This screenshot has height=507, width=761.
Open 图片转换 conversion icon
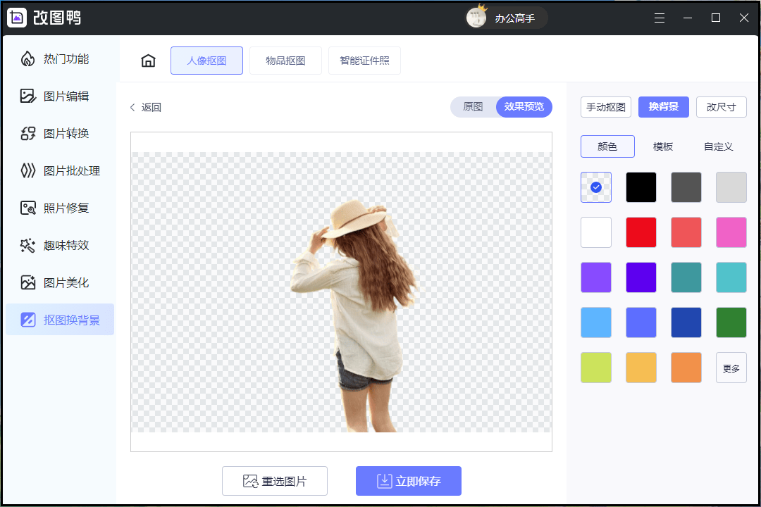tap(27, 134)
